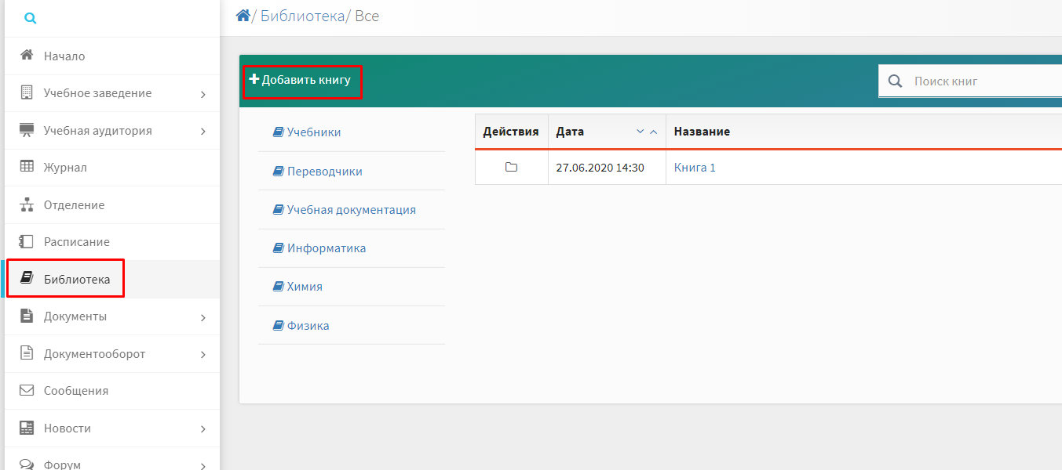Click the Библиотека breadcrumb link
The image size is (1062, 470).
pyautogui.click(x=302, y=16)
